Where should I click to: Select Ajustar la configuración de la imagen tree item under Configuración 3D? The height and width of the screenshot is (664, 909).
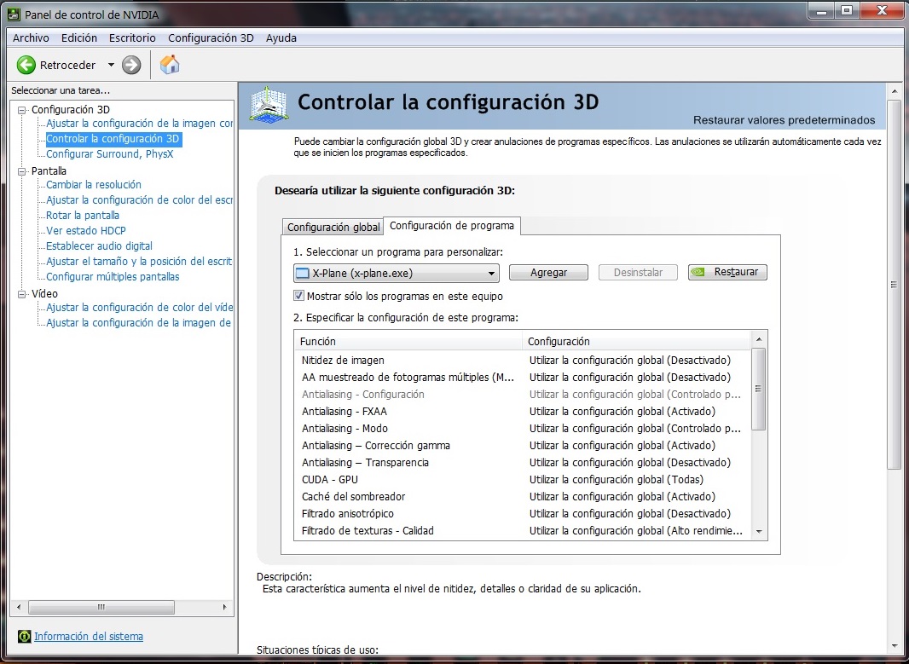139,124
